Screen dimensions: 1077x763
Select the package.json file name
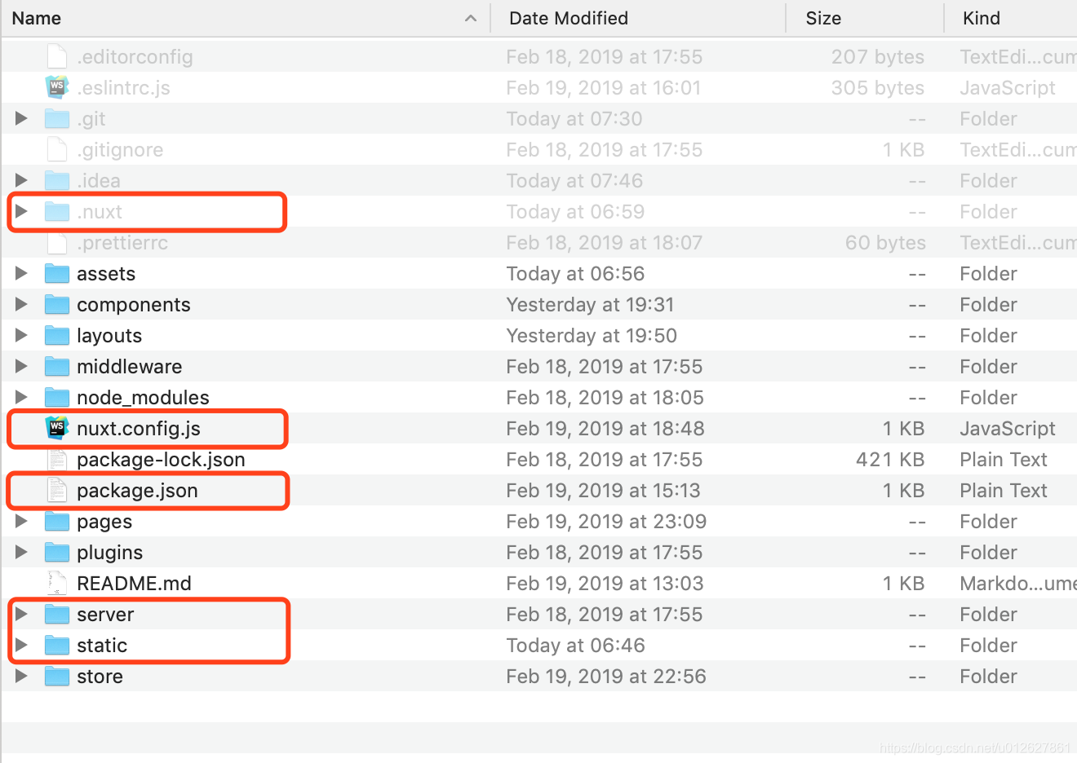pyautogui.click(x=137, y=491)
